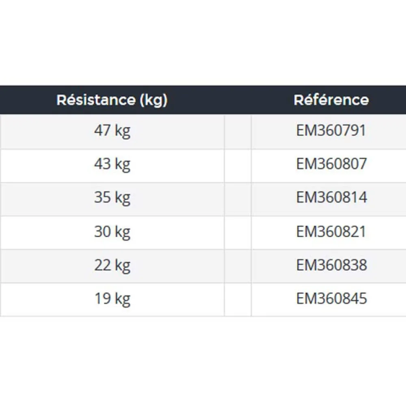Viewport: 406px width, 406px height.
Task: Click empty middle cell in 19 kg row
Action: coord(238,300)
